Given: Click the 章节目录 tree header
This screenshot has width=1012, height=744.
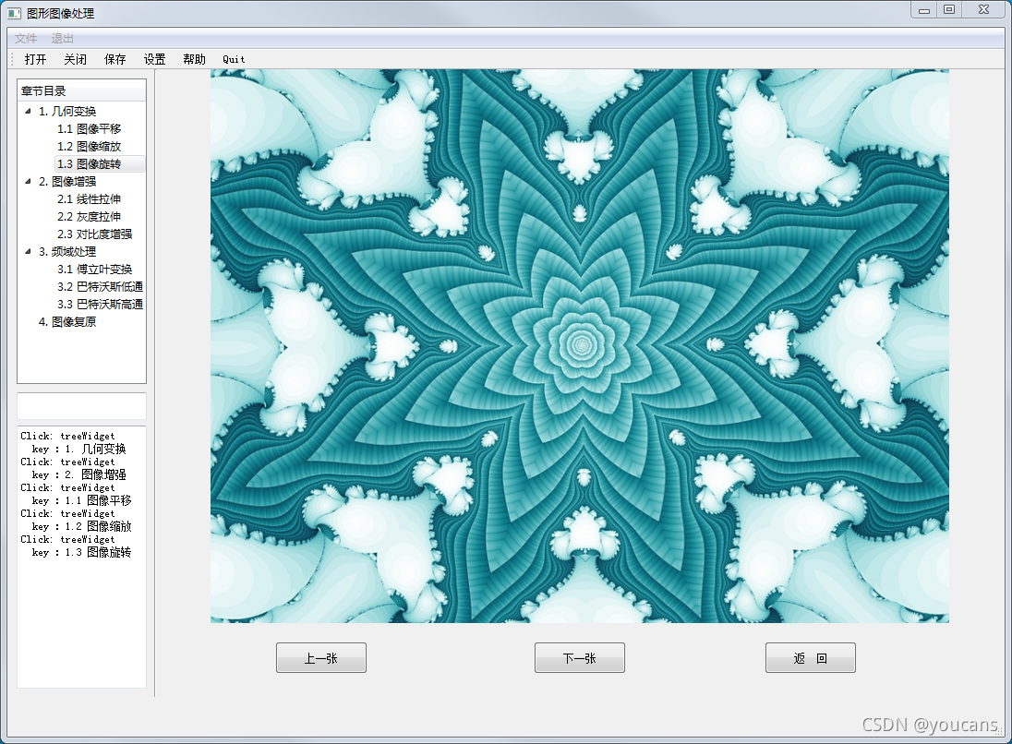Looking at the screenshot, I should click(82, 91).
